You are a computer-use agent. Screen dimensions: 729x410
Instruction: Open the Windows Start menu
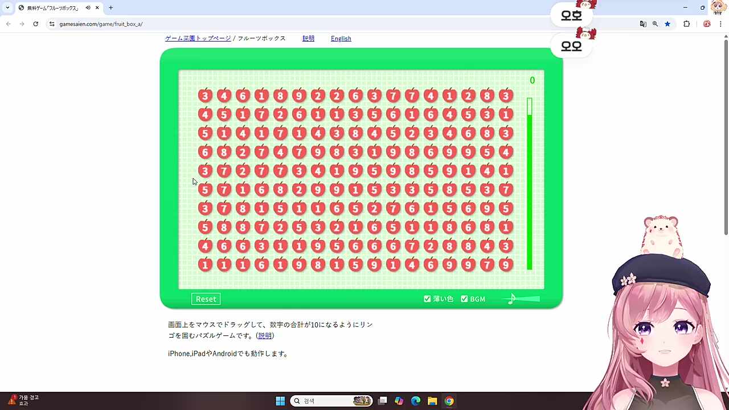[280, 401]
